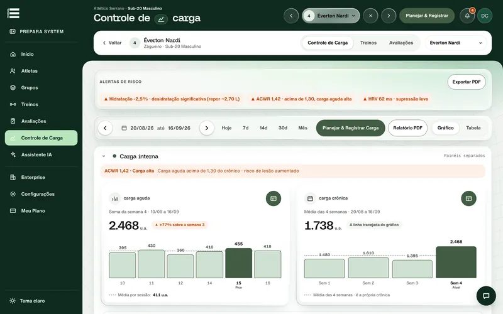
Task: Edit start date 20/08/26
Action: pos(142,128)
